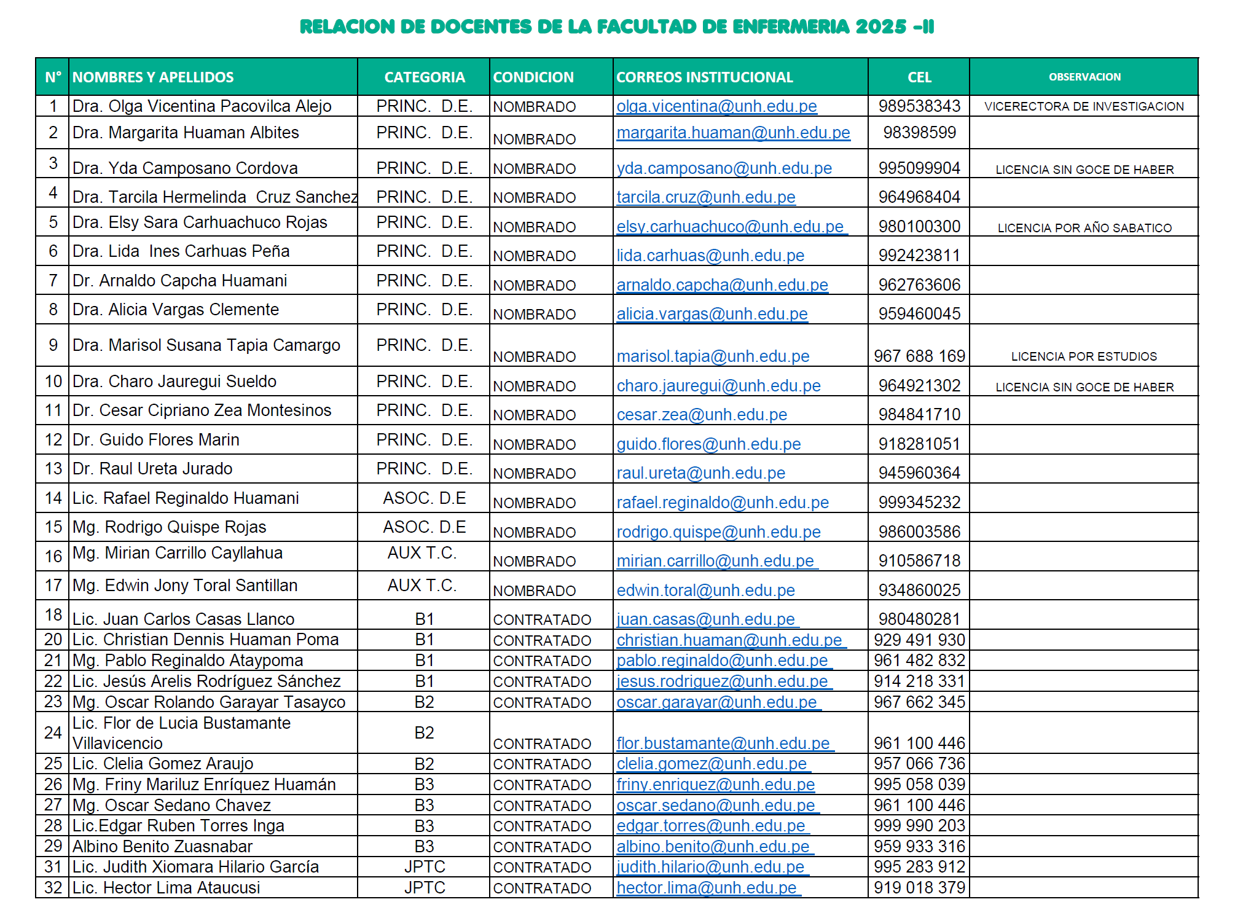The width and height of the screenshot is (1243, 918).
Task: Select the OBSERVACION header cell
Action: [x=1084, y=77]
